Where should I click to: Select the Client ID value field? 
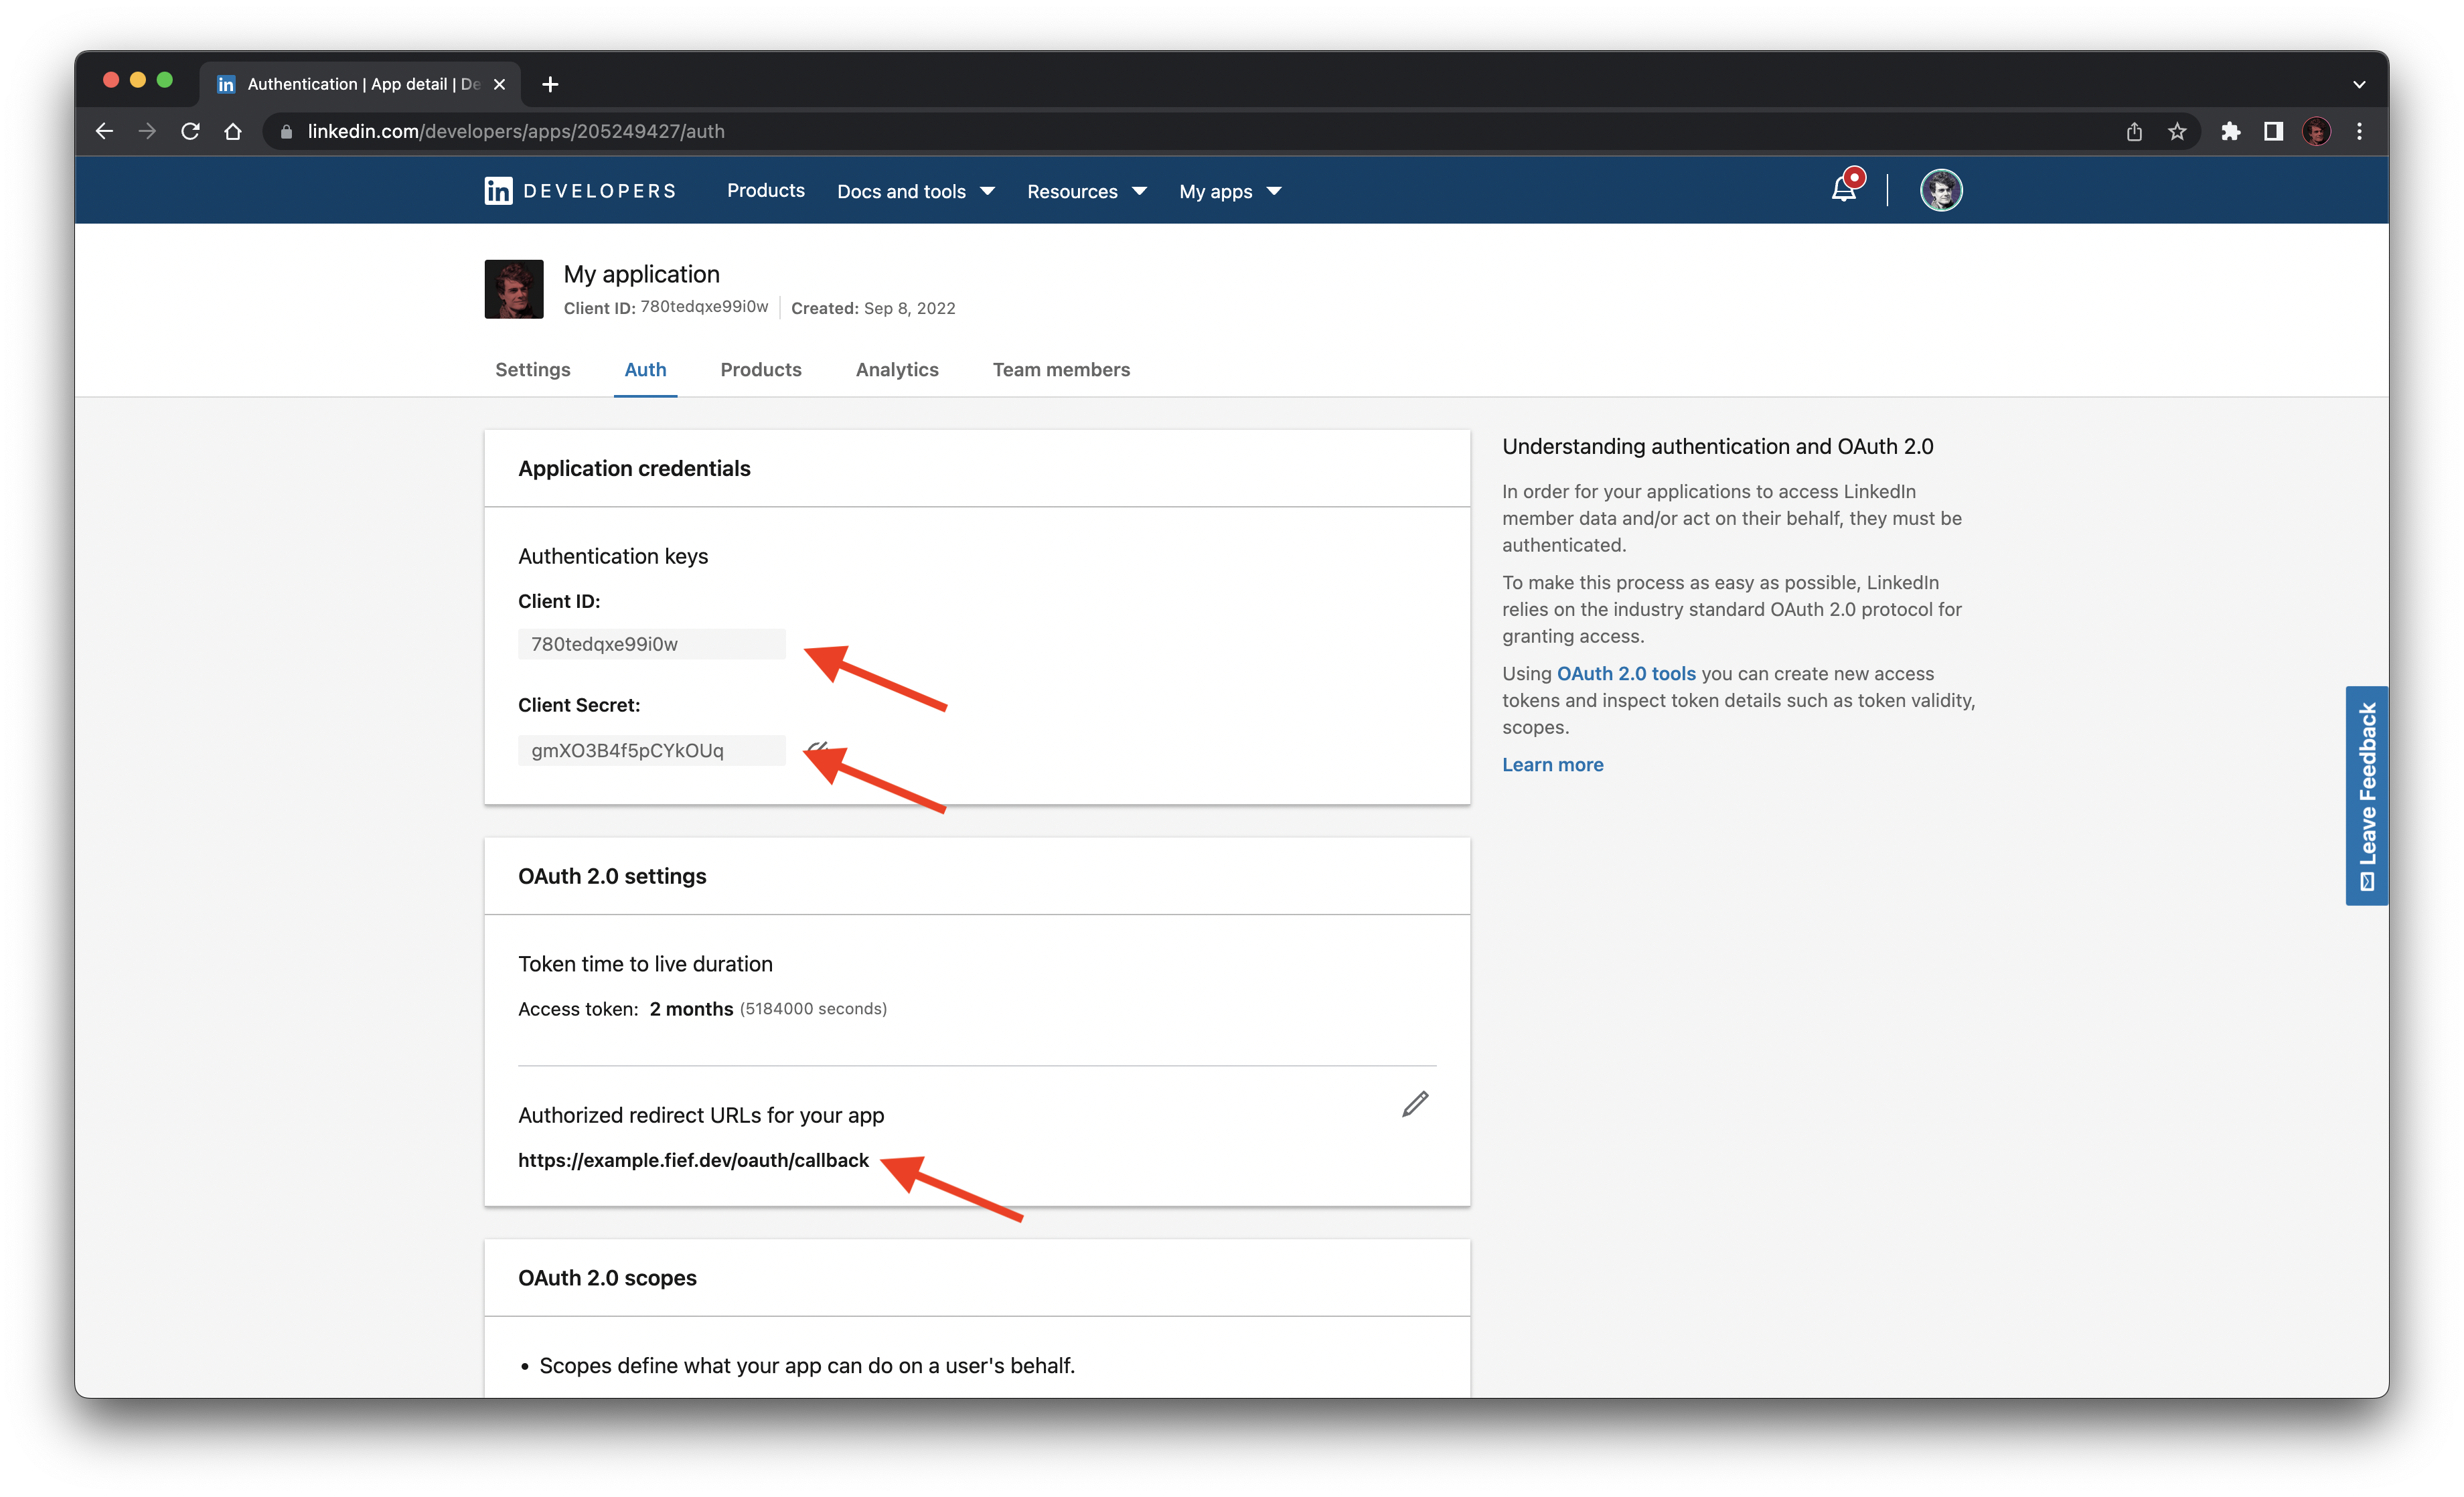click(x=651, y=643)
